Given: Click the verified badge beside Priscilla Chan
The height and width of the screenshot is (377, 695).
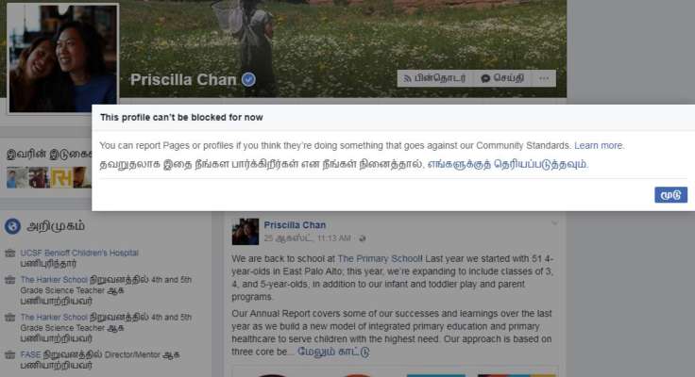Looking at the screenshot, I should click(x=248, y=80).
